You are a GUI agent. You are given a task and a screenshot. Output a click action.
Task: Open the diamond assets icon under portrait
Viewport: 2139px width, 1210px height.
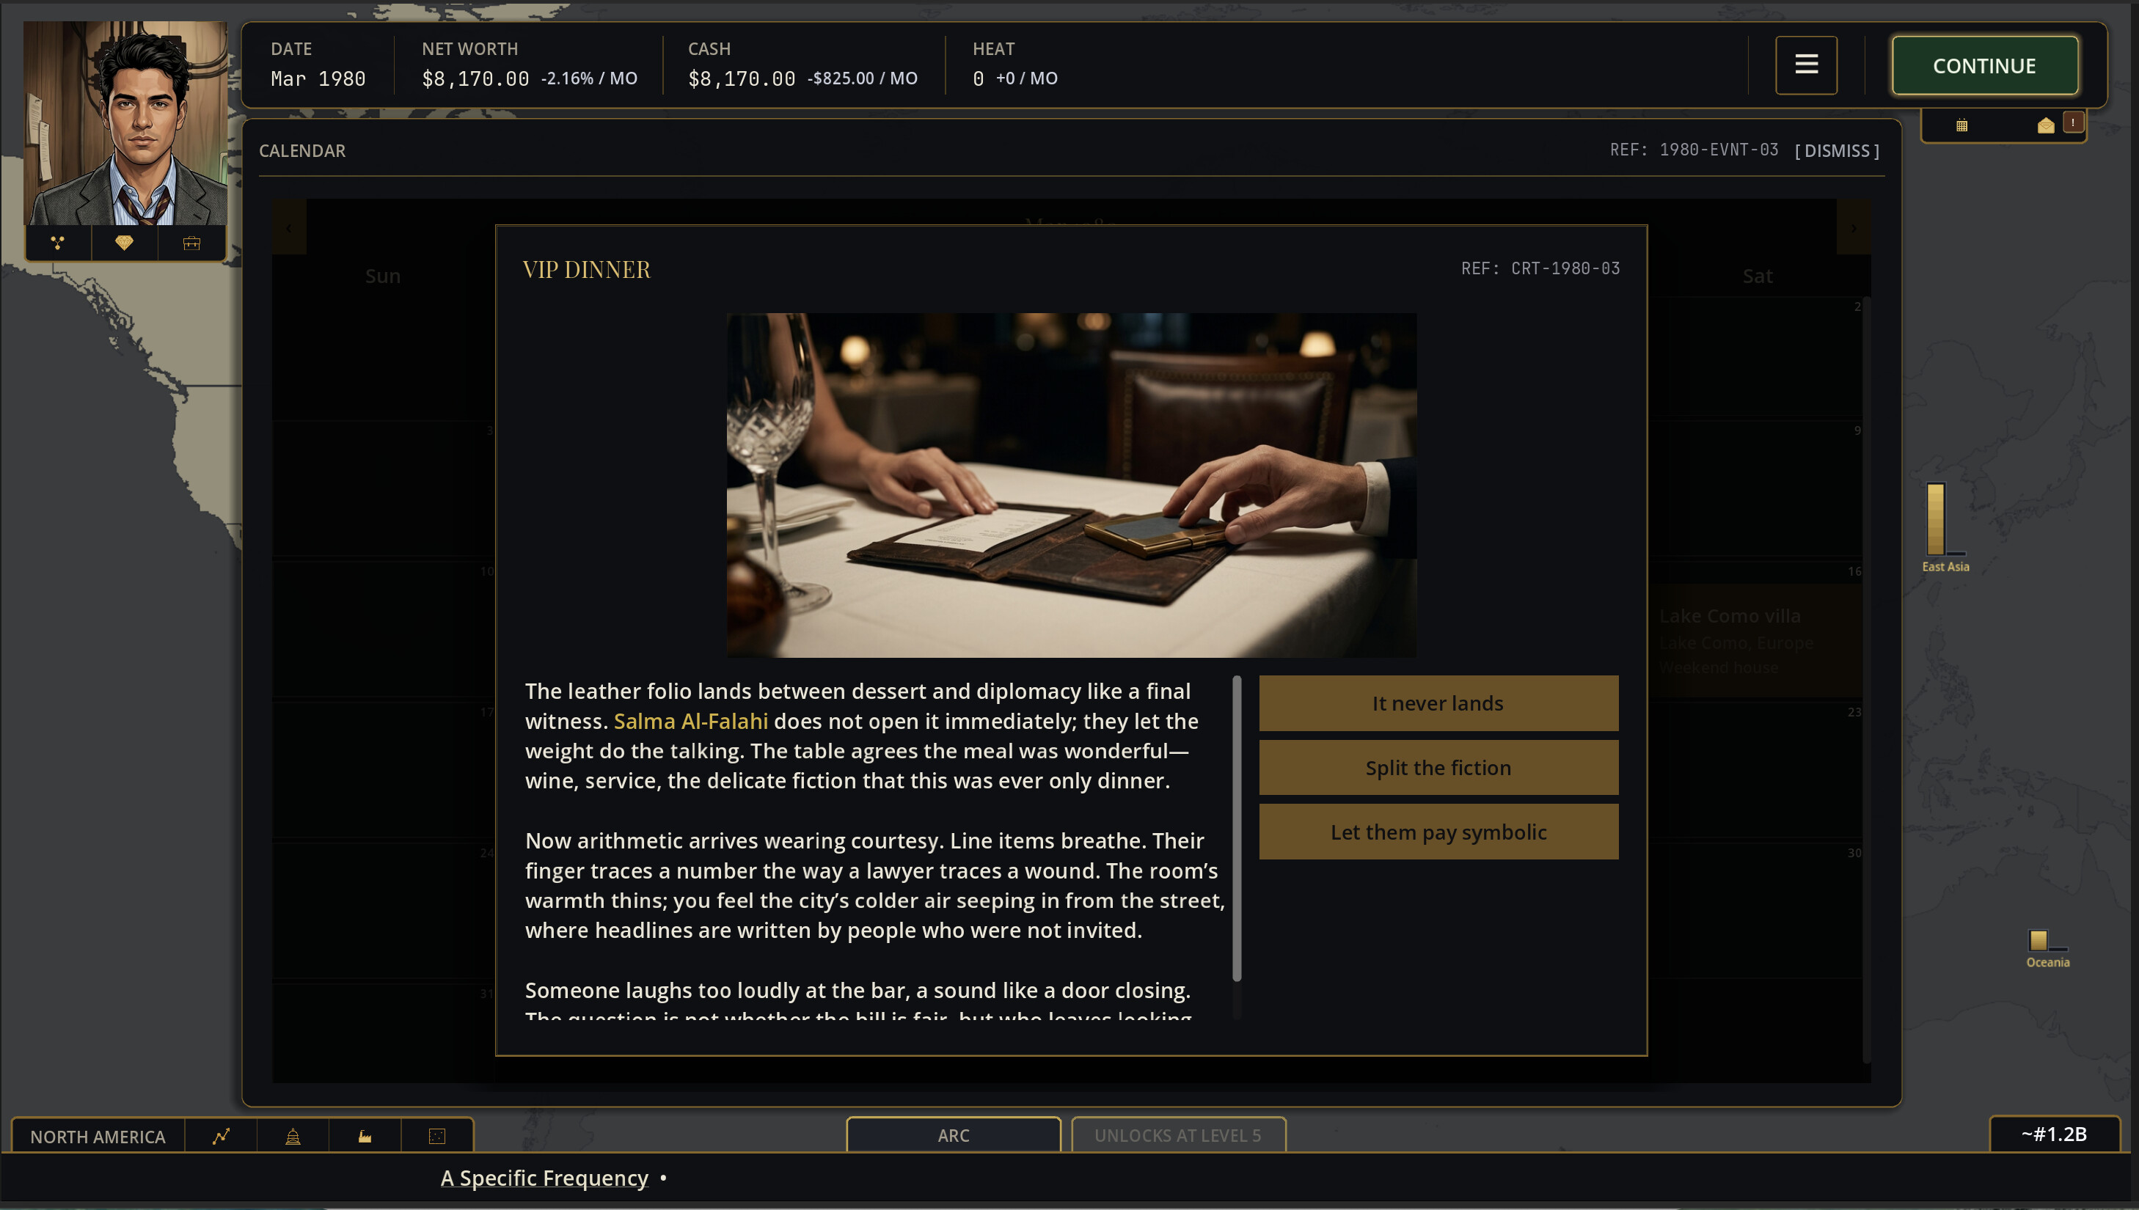click(124, 243)
